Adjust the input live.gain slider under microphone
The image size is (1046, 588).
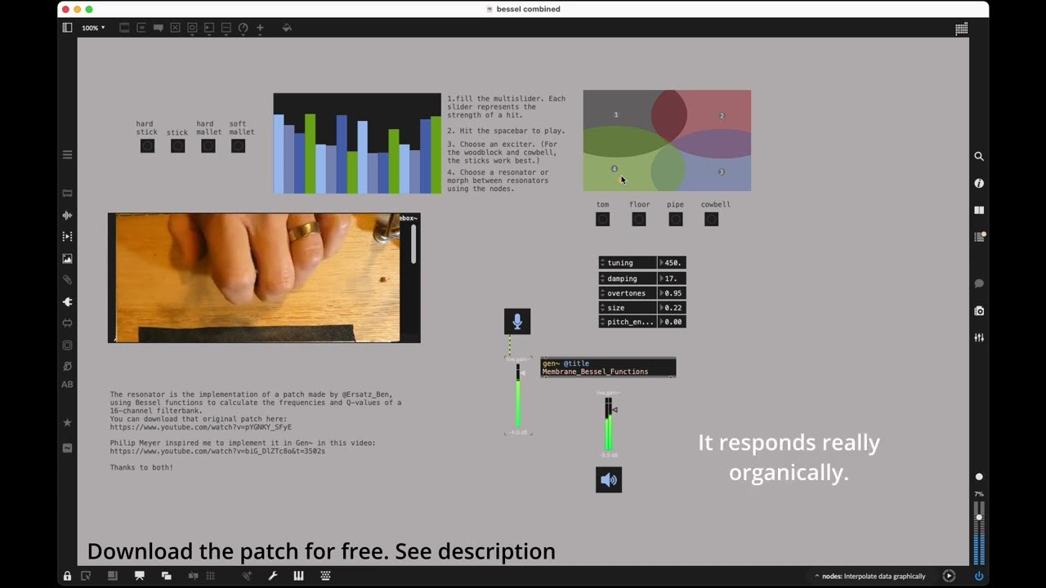tap(518, 396)
